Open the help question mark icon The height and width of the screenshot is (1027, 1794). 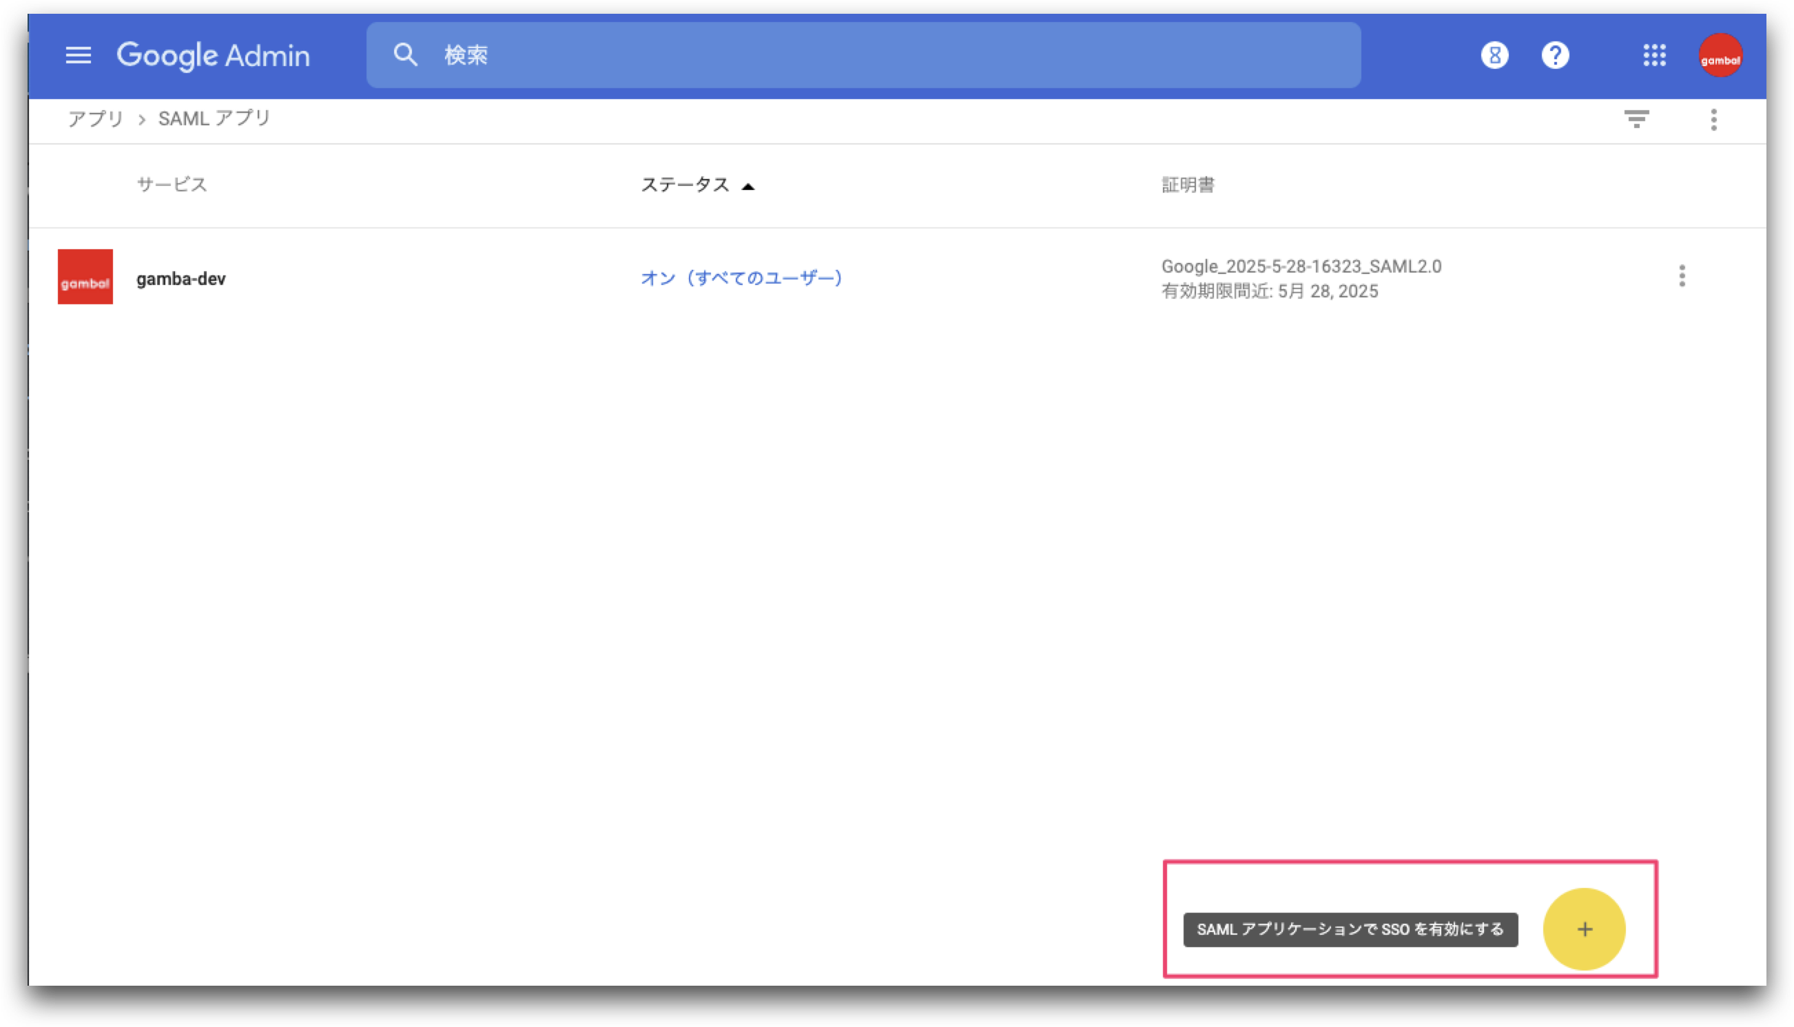1555,55
